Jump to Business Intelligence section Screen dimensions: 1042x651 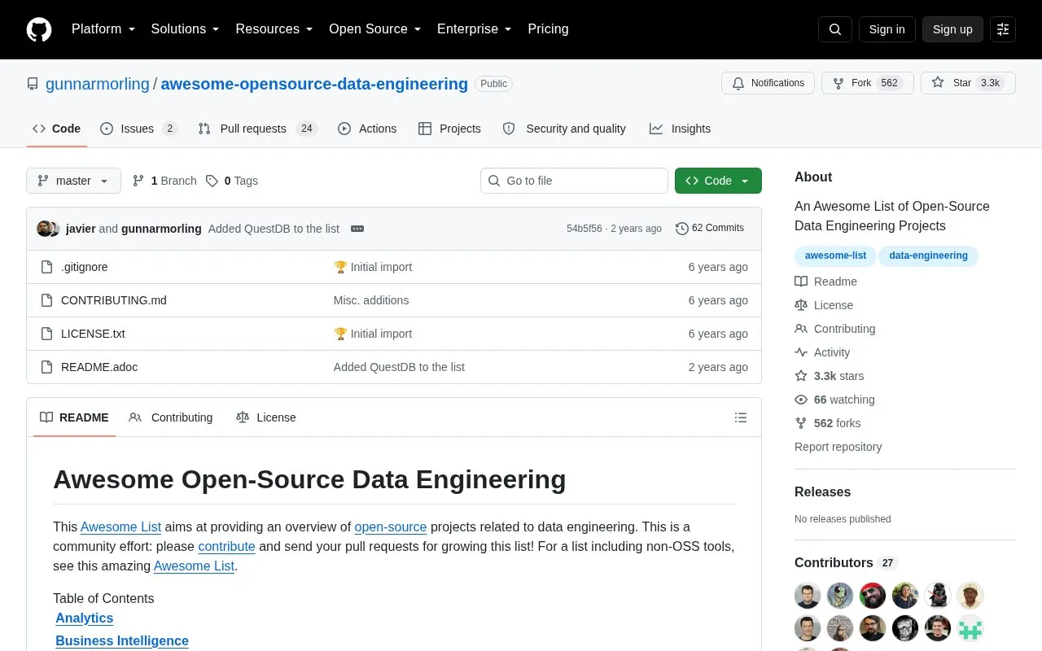[122, 641]
